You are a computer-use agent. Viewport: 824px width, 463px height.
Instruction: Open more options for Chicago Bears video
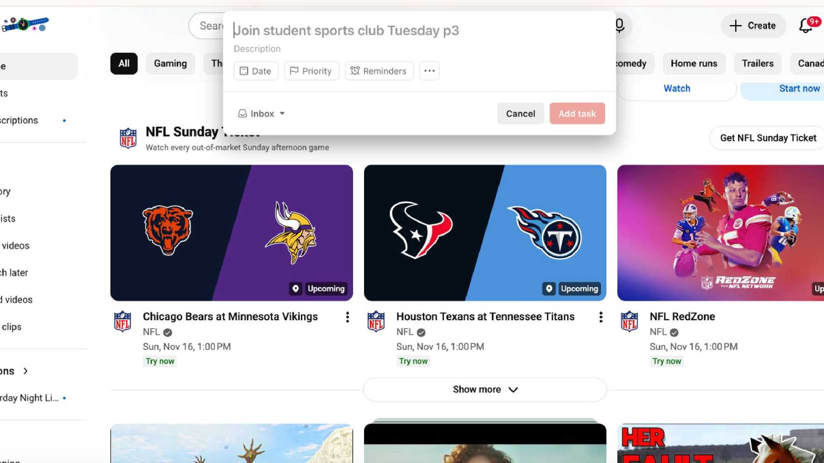click(348, 317)
